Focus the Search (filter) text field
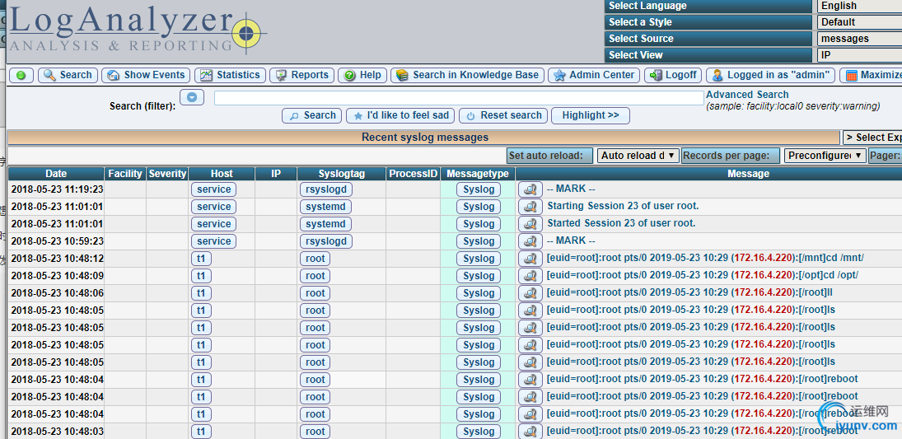Image resolution: width=902 pixels, height=439 pixels. tap(459, 98)
